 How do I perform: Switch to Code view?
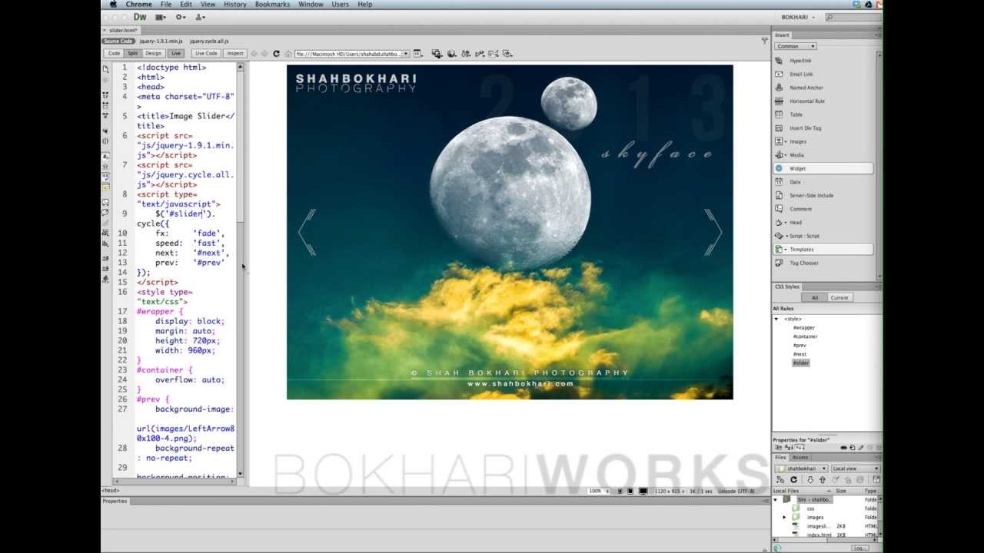pyautogui.click(x=114, y=54)
